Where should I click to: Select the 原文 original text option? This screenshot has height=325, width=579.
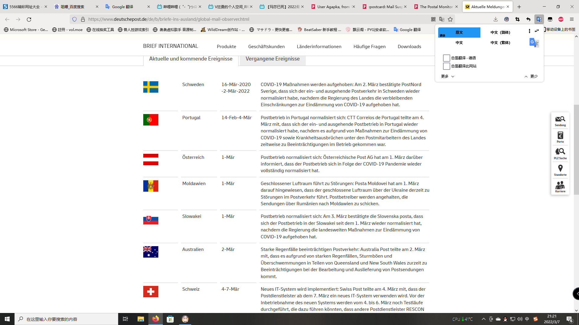point(459,32)
